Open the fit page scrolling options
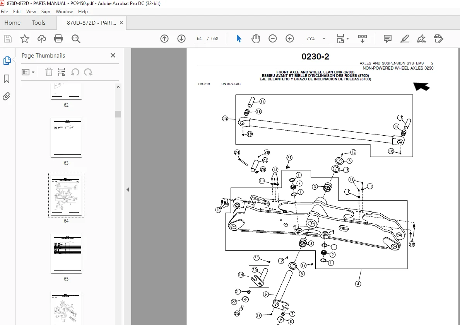The height and width of the screenshot is (325, 460). pyautogui.click(x=342, y=39)
